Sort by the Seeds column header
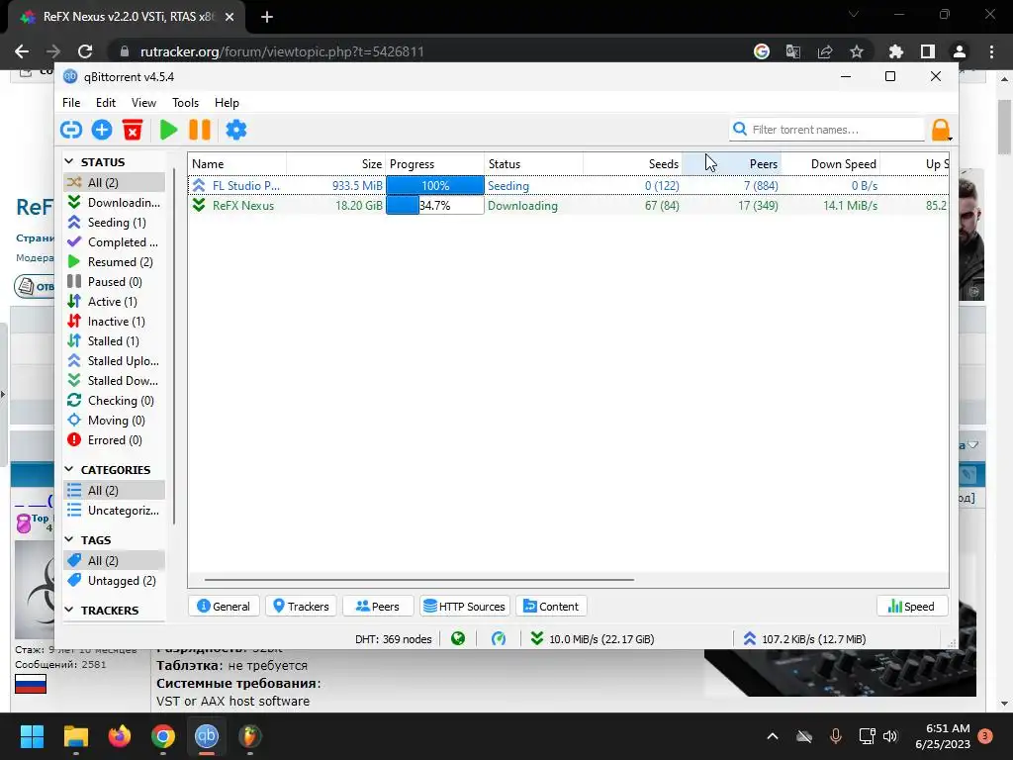The image size is (1013, 760). click(632, 164)
